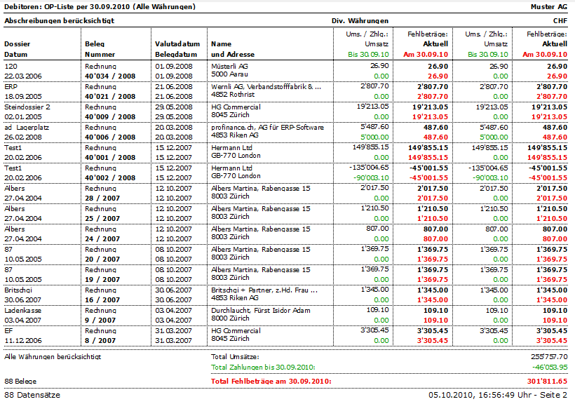Screen dimensions: 575x404
Task: Open the 'Britschgi + Partner' debtor row
Action: pyautogui.click(x=264, y=290)
